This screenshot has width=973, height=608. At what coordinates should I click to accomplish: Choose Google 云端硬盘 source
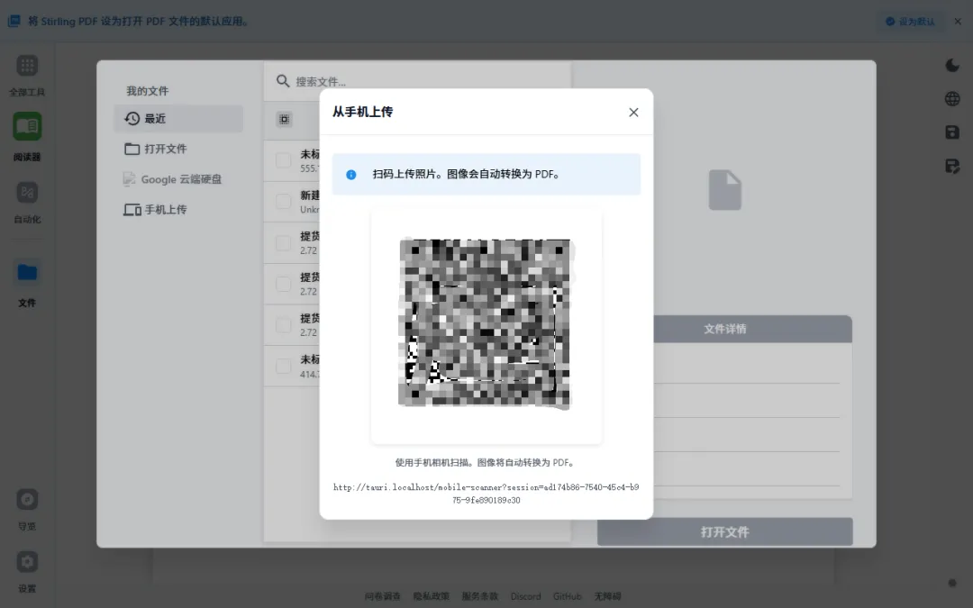coord(178,179)
